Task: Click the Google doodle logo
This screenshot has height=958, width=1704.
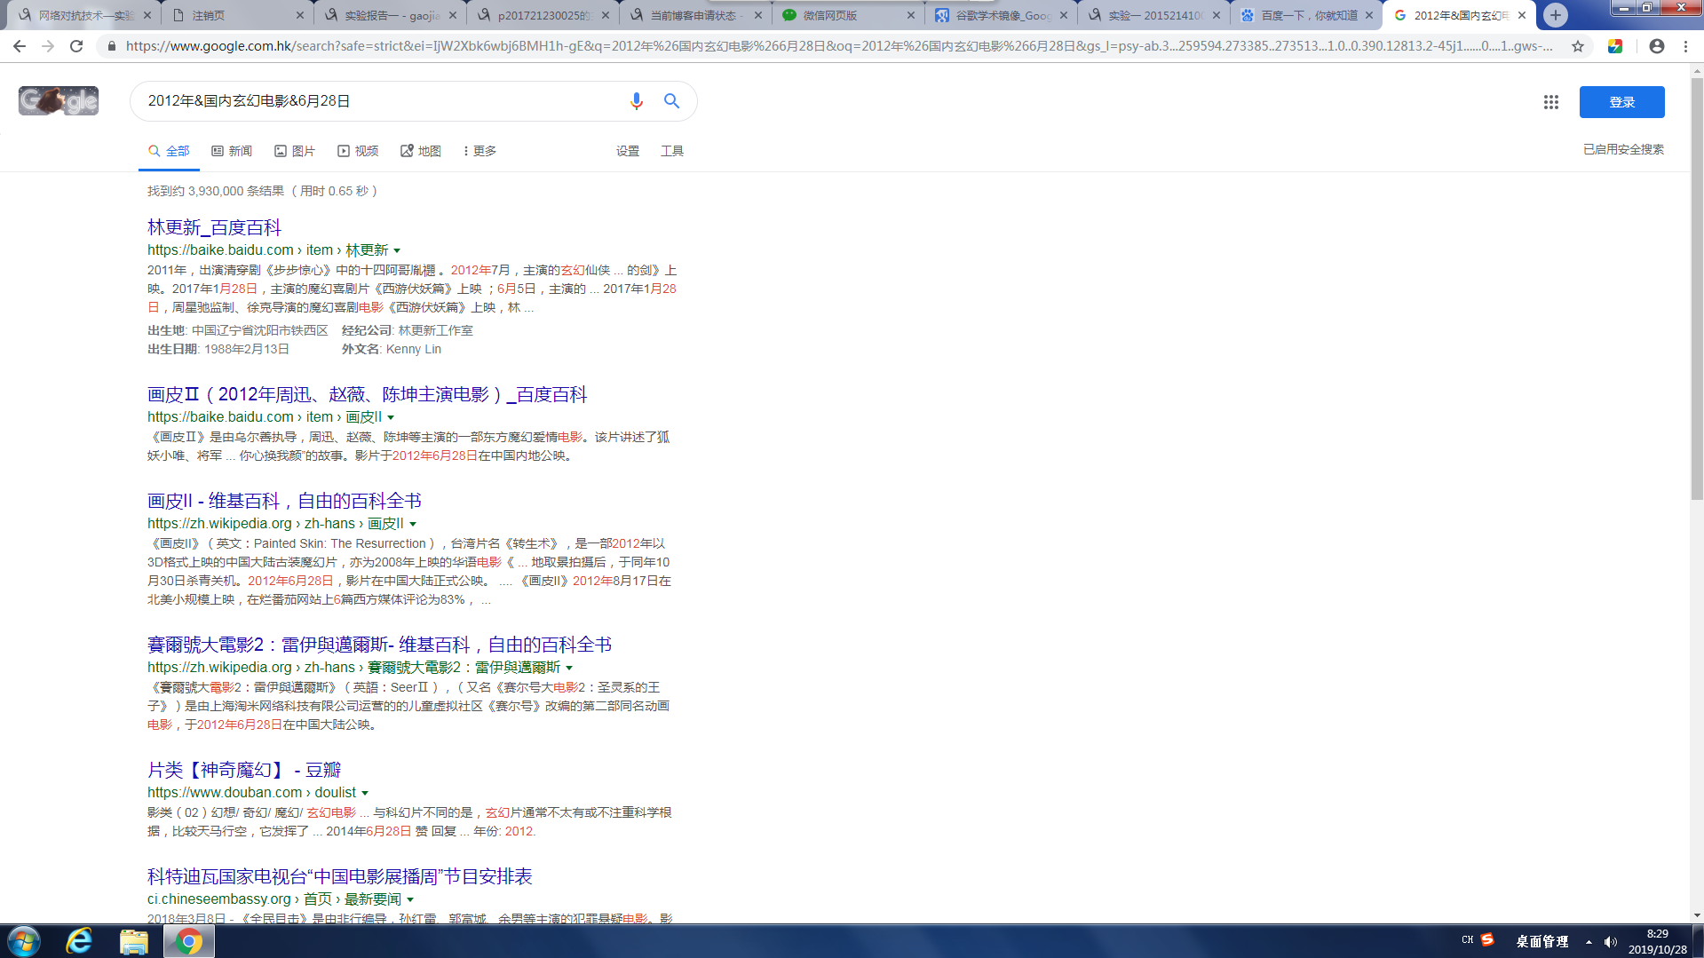Action: 59,101
